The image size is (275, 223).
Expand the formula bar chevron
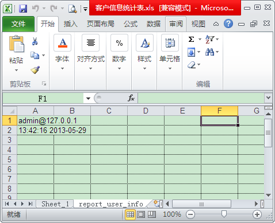pyautogui.click(x=268, y=98)
